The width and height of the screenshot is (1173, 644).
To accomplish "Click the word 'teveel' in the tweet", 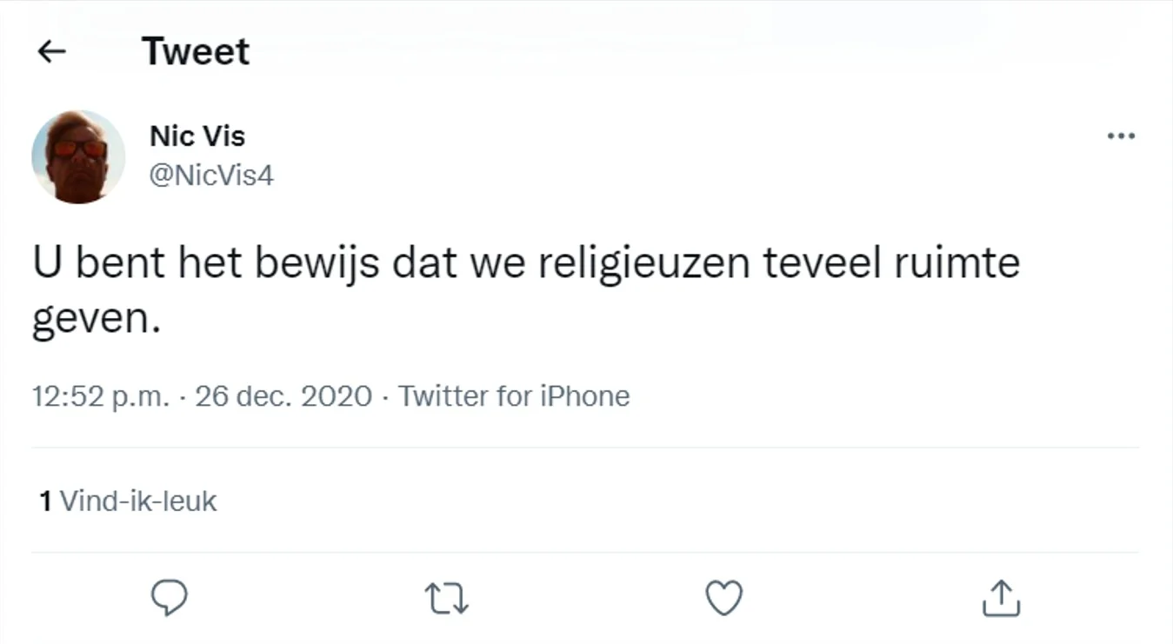I will 822,264.
